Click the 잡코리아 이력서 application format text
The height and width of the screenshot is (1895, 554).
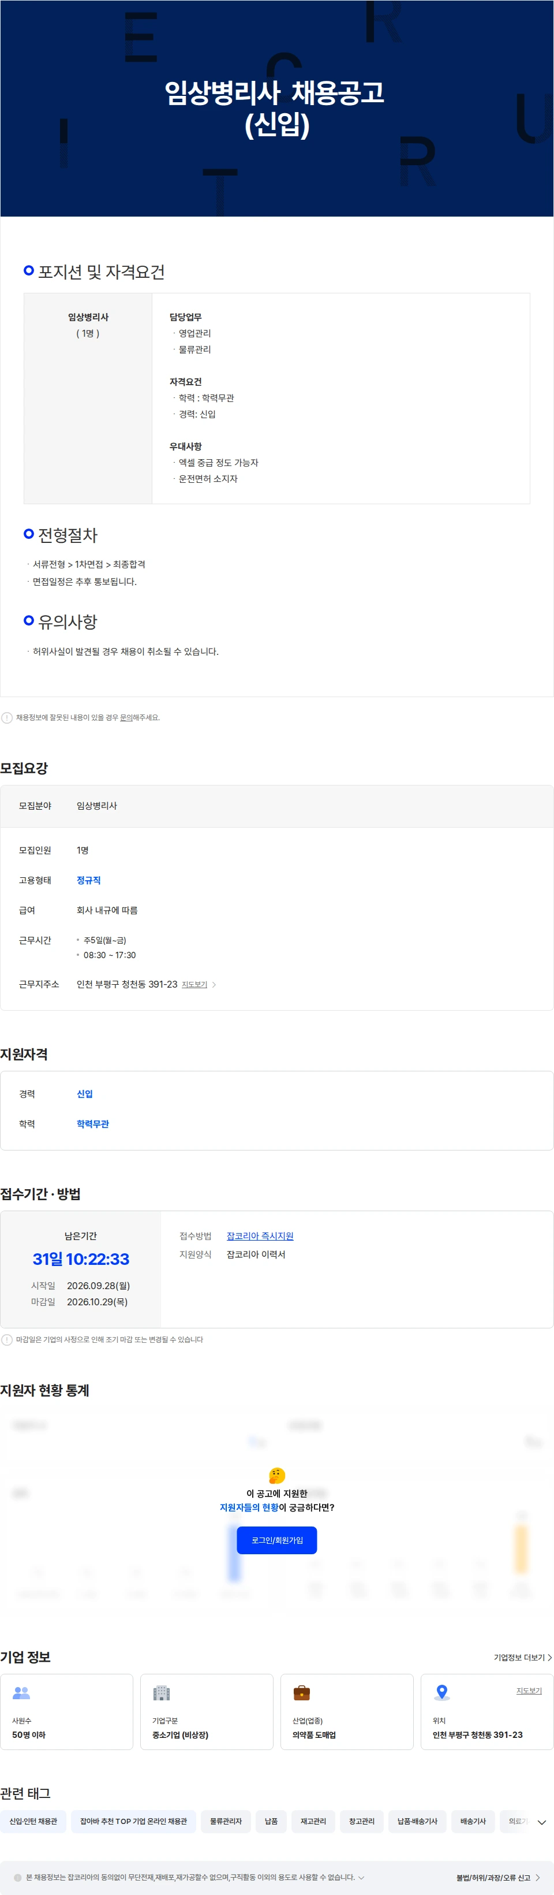[256, 1254]
